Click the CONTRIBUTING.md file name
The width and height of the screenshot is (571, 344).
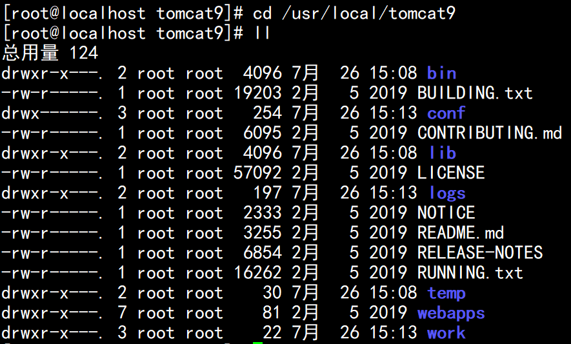tap(490, 133)
